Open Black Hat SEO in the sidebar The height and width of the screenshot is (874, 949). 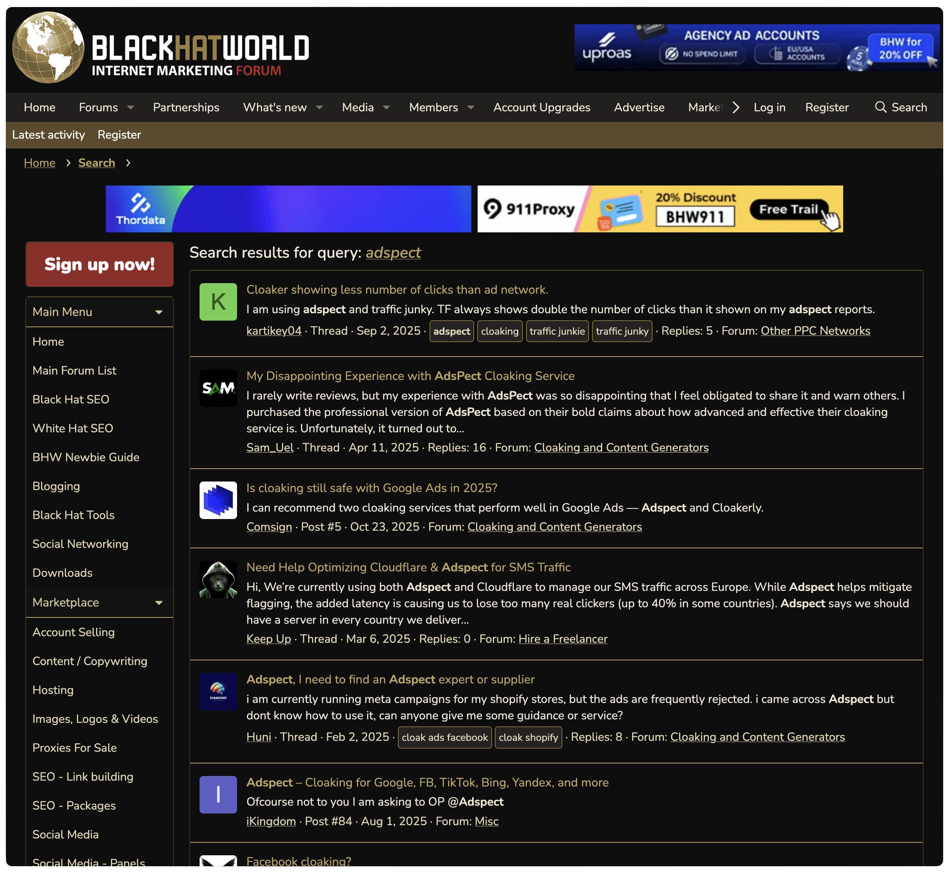[71, 399]
